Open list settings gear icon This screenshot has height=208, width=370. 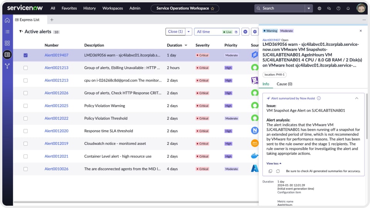254,32
